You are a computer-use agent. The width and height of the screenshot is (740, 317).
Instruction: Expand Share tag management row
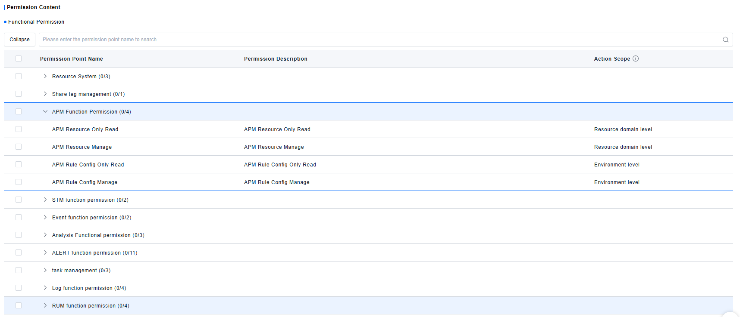45,94
